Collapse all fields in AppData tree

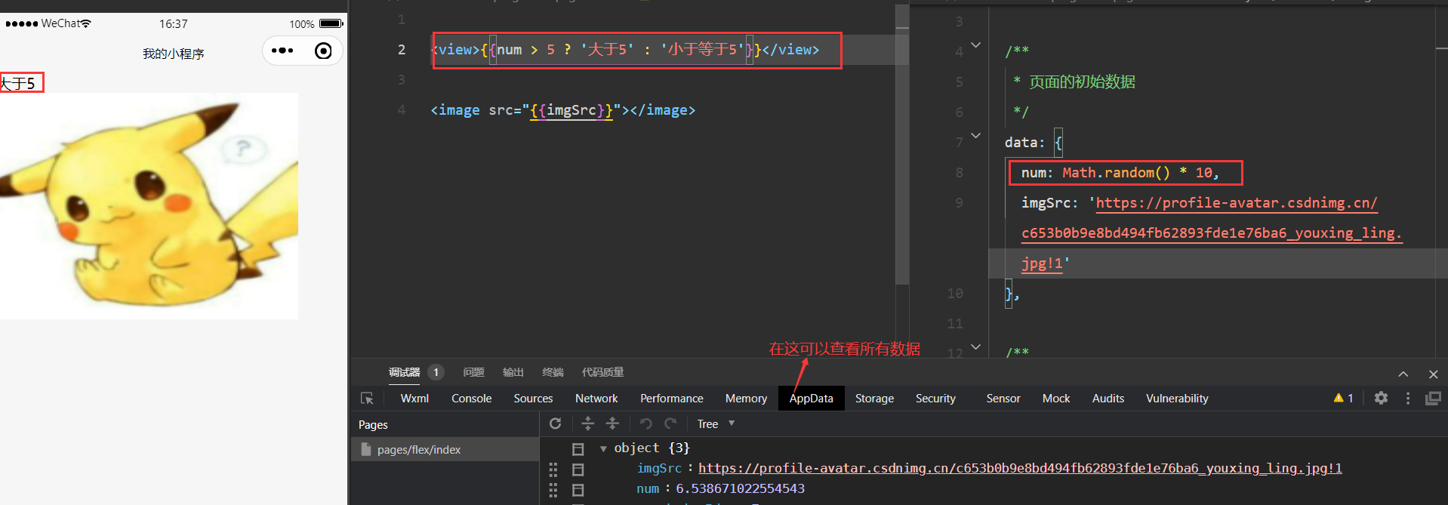click(612, 423)
